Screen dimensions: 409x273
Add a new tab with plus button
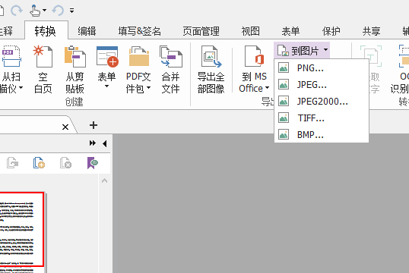point(94,125)
